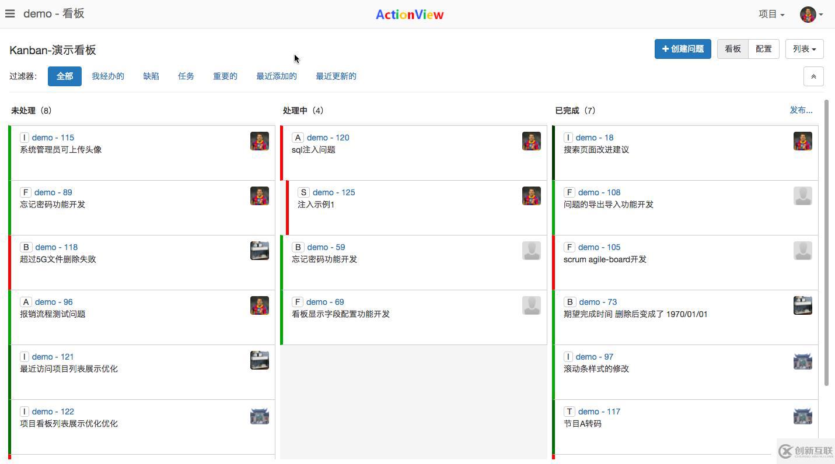Expand the 列表 dropdown button
The height and width of the screenshot is (464, 835).
point(804,49)
